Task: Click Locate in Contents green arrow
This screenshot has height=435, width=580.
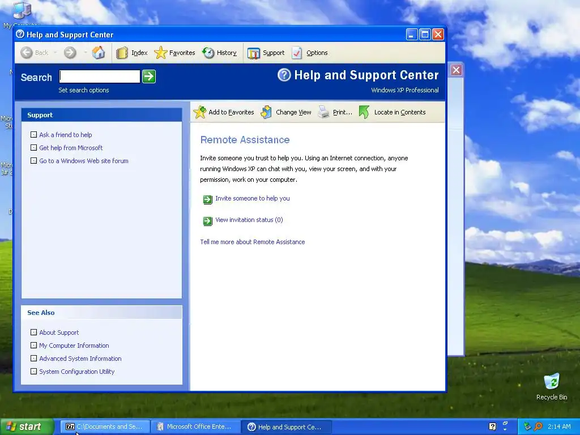Action: click(x=364, y=112)
